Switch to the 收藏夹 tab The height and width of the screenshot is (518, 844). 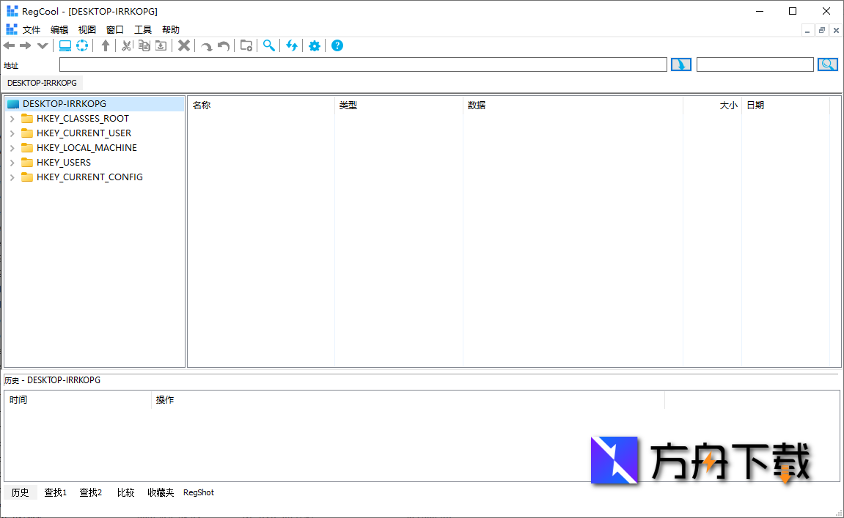point(161,493)
